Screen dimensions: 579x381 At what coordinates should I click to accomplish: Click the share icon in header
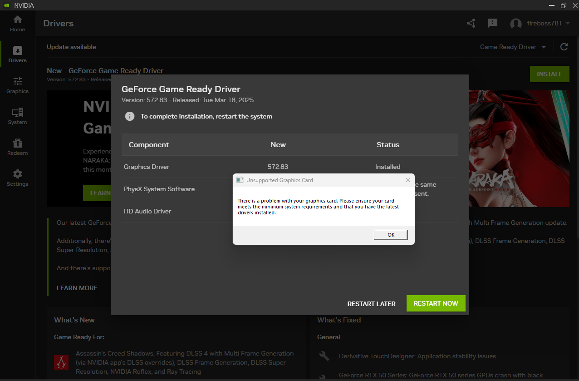[x=471, y=23]
